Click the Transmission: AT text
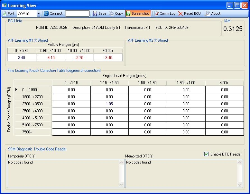 tap(137, 28)
